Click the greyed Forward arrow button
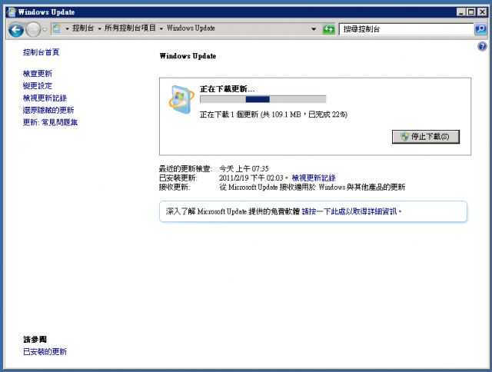The image size is (492, 372). click(33, 30)
